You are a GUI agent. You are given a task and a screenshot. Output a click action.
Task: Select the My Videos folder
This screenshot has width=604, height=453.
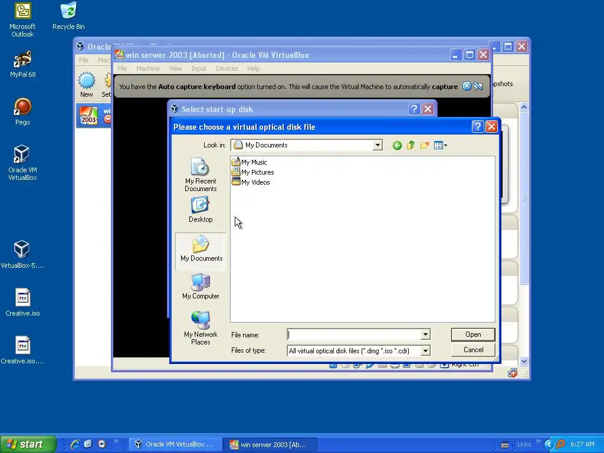(x=250, y=182)
